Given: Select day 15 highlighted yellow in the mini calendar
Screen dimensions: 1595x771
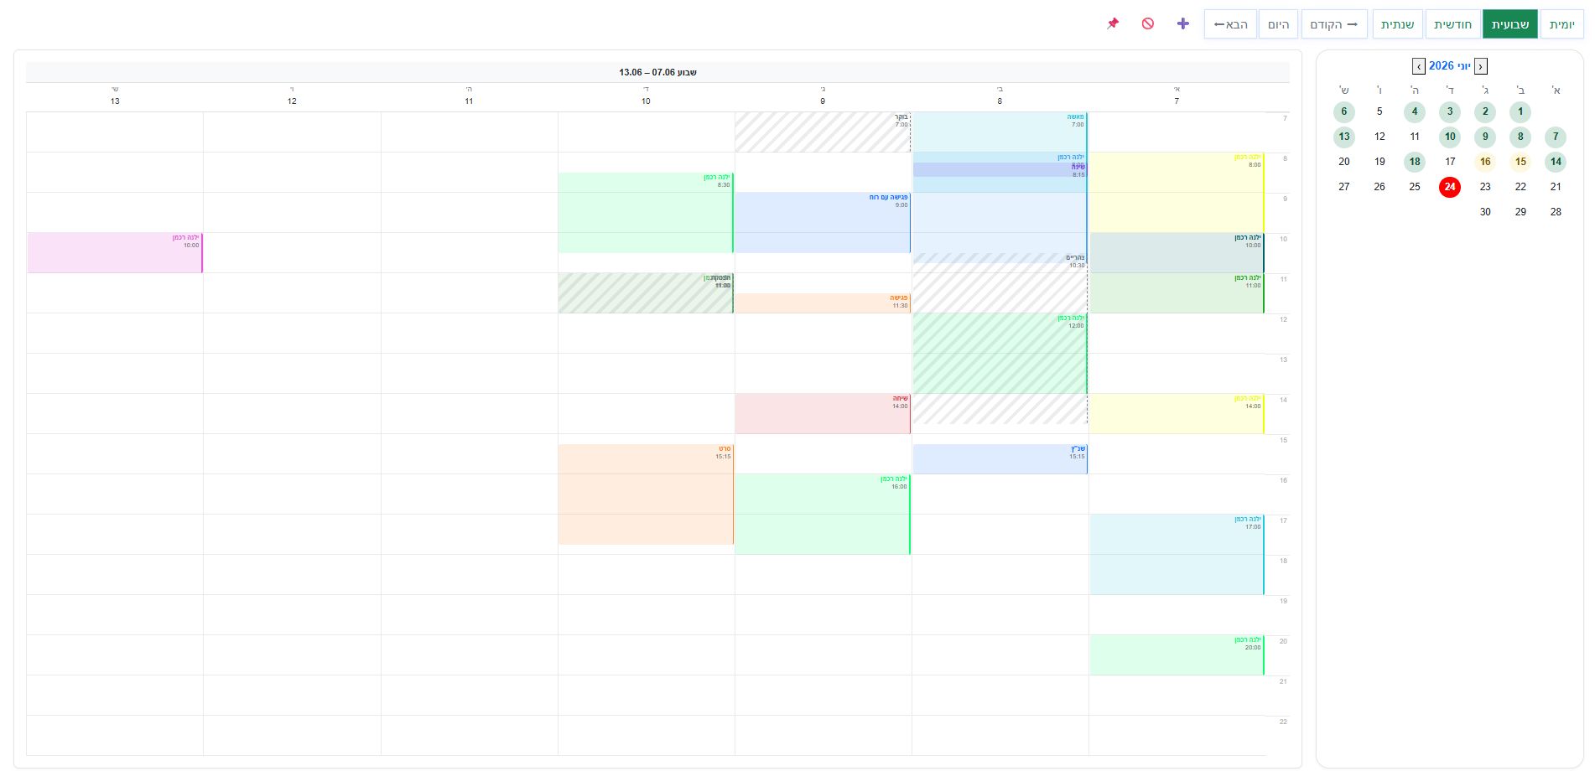Looking at the screenshot, I should coord(1520,162).
